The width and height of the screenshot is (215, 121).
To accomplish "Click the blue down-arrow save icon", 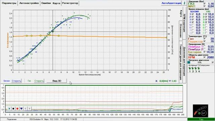I will click(21, 109).
